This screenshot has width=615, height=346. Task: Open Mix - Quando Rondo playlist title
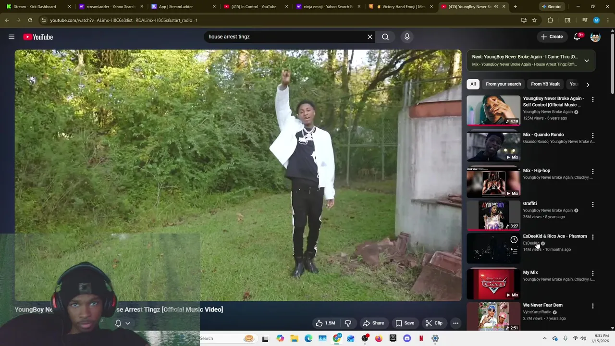[x=543, y=135]
